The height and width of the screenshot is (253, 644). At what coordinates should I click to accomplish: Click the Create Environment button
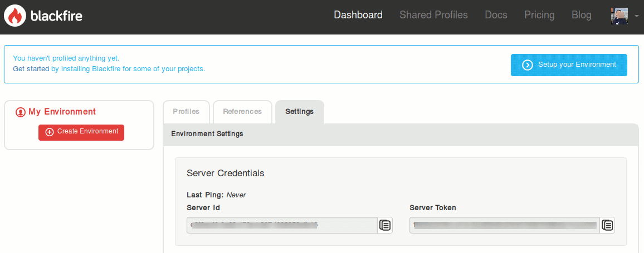81,132
